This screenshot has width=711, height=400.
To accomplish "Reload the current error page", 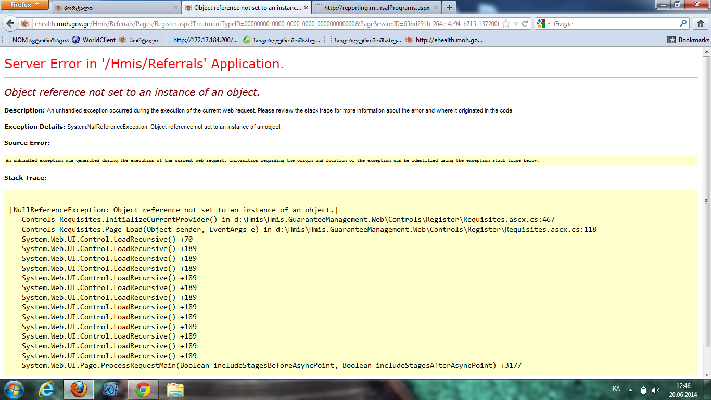I will point(525,24).
